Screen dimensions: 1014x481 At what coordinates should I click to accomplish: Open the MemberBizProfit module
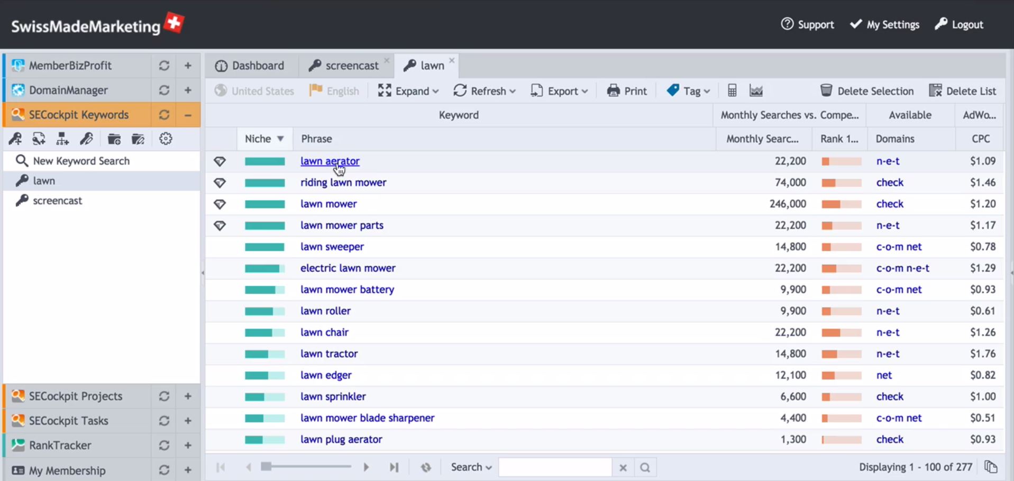(70, 66)
